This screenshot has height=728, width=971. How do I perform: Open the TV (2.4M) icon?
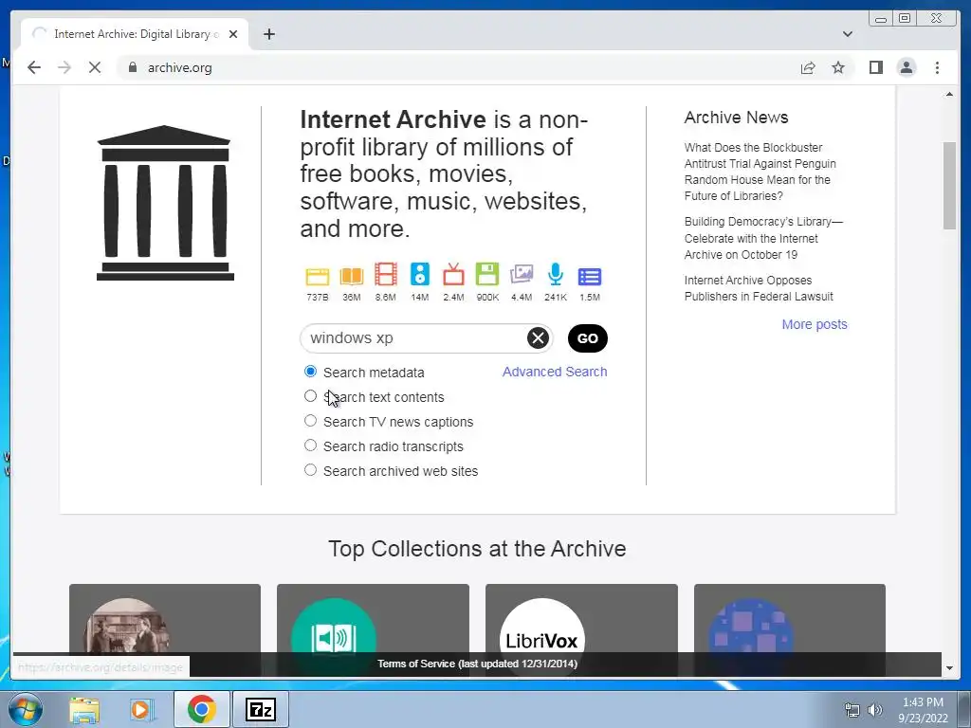pyautogui.click(x=453, y=274)
